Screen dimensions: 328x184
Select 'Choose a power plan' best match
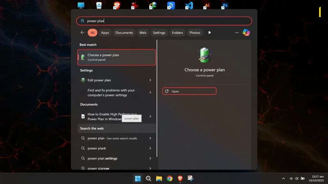[117, 57]
